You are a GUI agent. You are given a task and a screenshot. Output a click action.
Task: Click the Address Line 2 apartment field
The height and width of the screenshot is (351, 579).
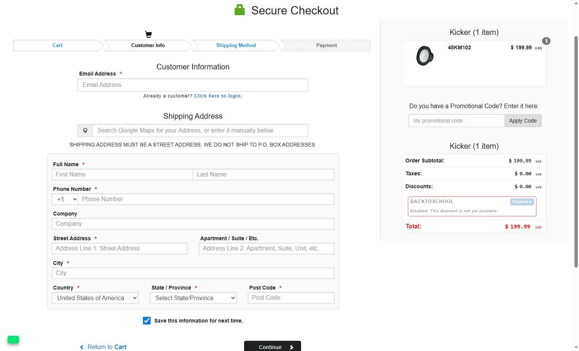click(266, 249)
